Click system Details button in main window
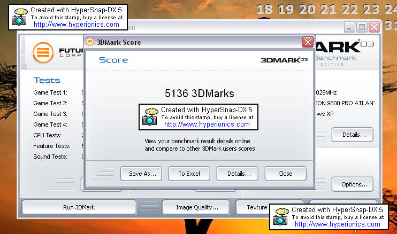Image resolution: width=397 pixels, height=234 pixels. click(353, 135)
